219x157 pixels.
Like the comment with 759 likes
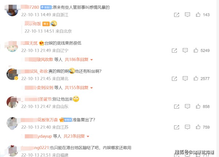click(x=198, y=127)
